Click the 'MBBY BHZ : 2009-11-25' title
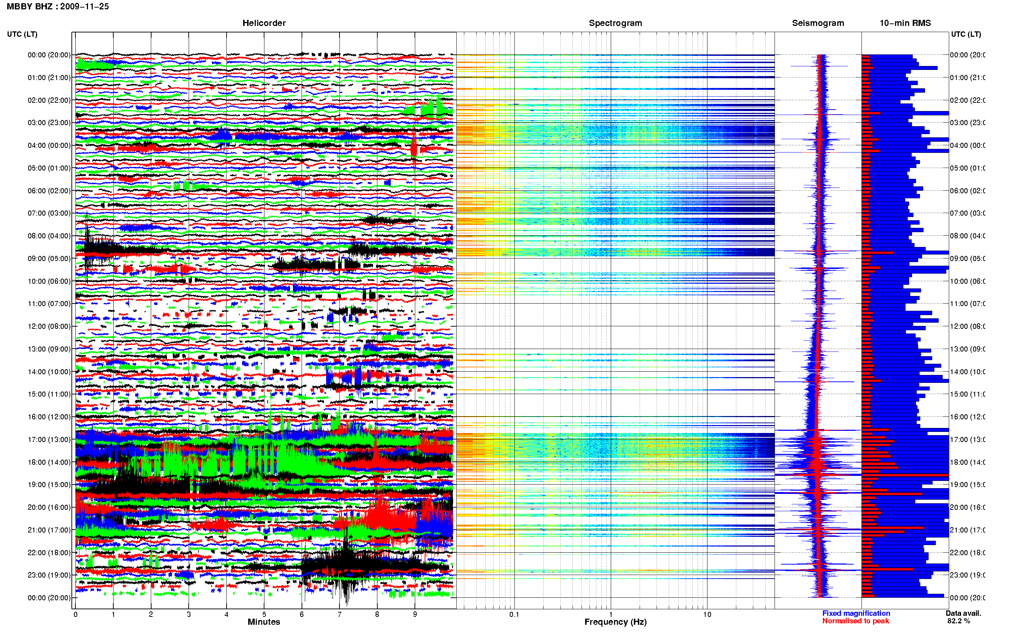The height and width of the screenshot is (641, 1026). tap(58, 6)
